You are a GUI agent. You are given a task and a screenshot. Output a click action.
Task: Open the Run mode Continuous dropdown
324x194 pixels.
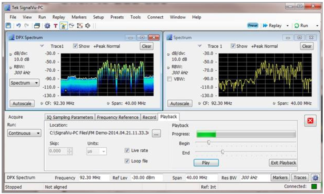click(24, 133)
